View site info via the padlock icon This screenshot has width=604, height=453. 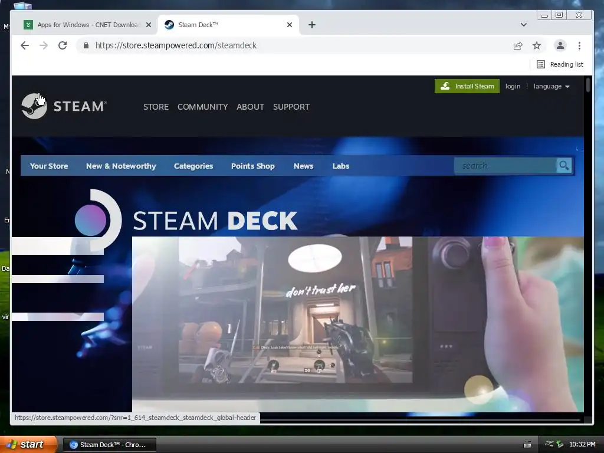pyautogui.click(x=86, y=45)
